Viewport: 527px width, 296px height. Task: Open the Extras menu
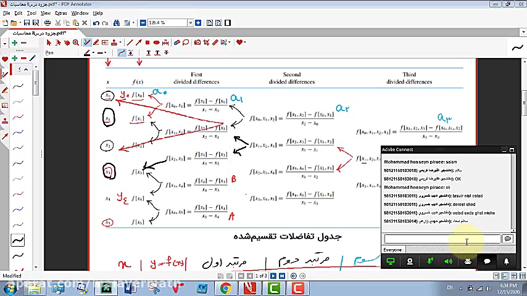pyautogui.click(x=60, y=13)
